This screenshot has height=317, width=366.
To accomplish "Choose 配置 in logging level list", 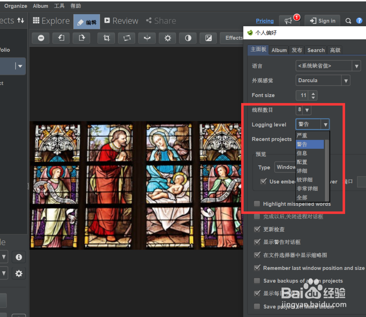I will 310,162.
